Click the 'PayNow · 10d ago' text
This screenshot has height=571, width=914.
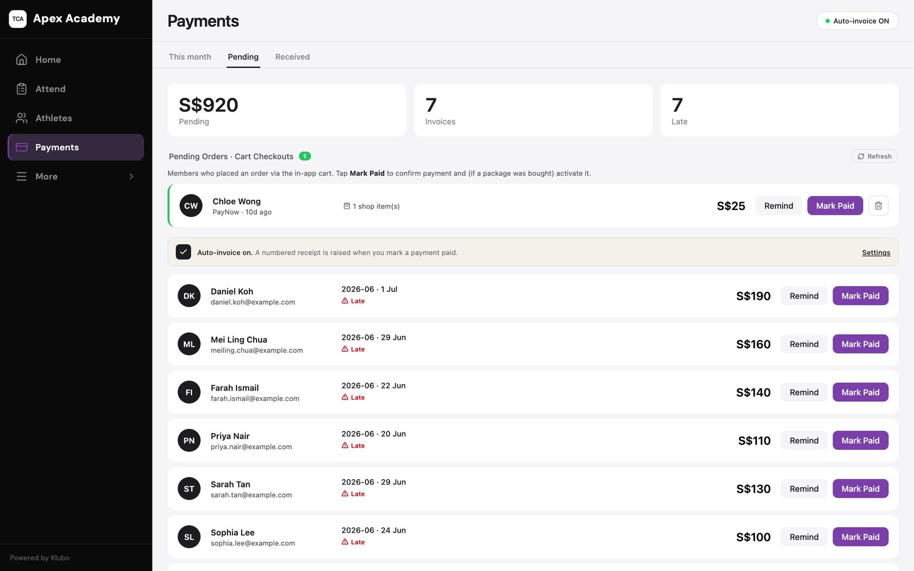pos(242,212)
